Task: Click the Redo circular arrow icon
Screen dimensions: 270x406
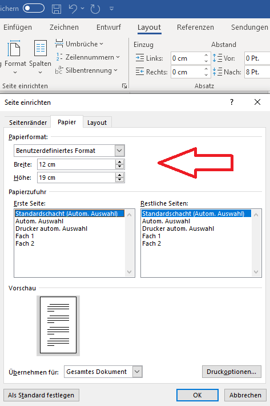Action: [x=95, y=9]
